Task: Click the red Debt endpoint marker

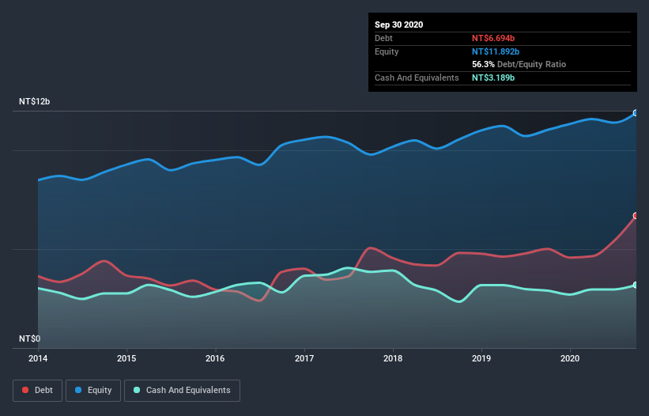Action: 636,216
